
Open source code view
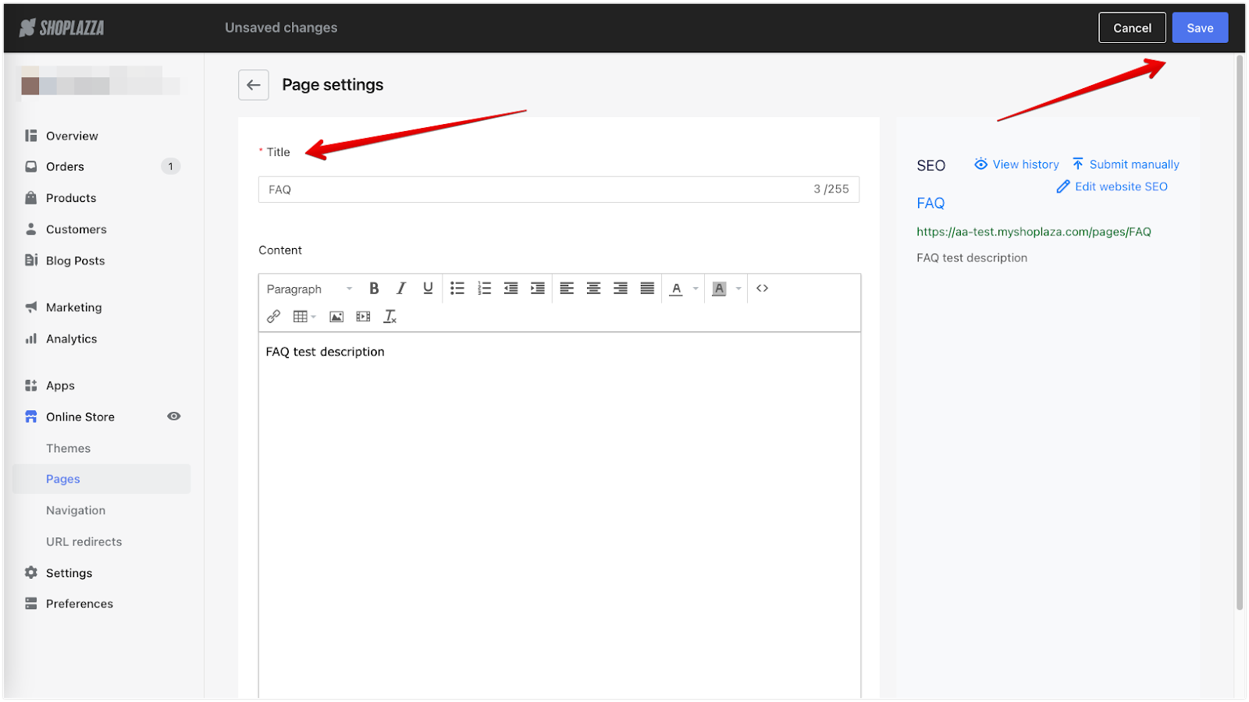click(763, 289)
